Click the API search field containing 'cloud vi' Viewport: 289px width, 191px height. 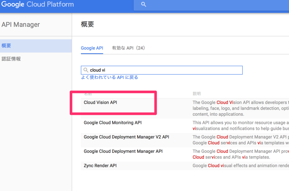(x=162, y=70)
